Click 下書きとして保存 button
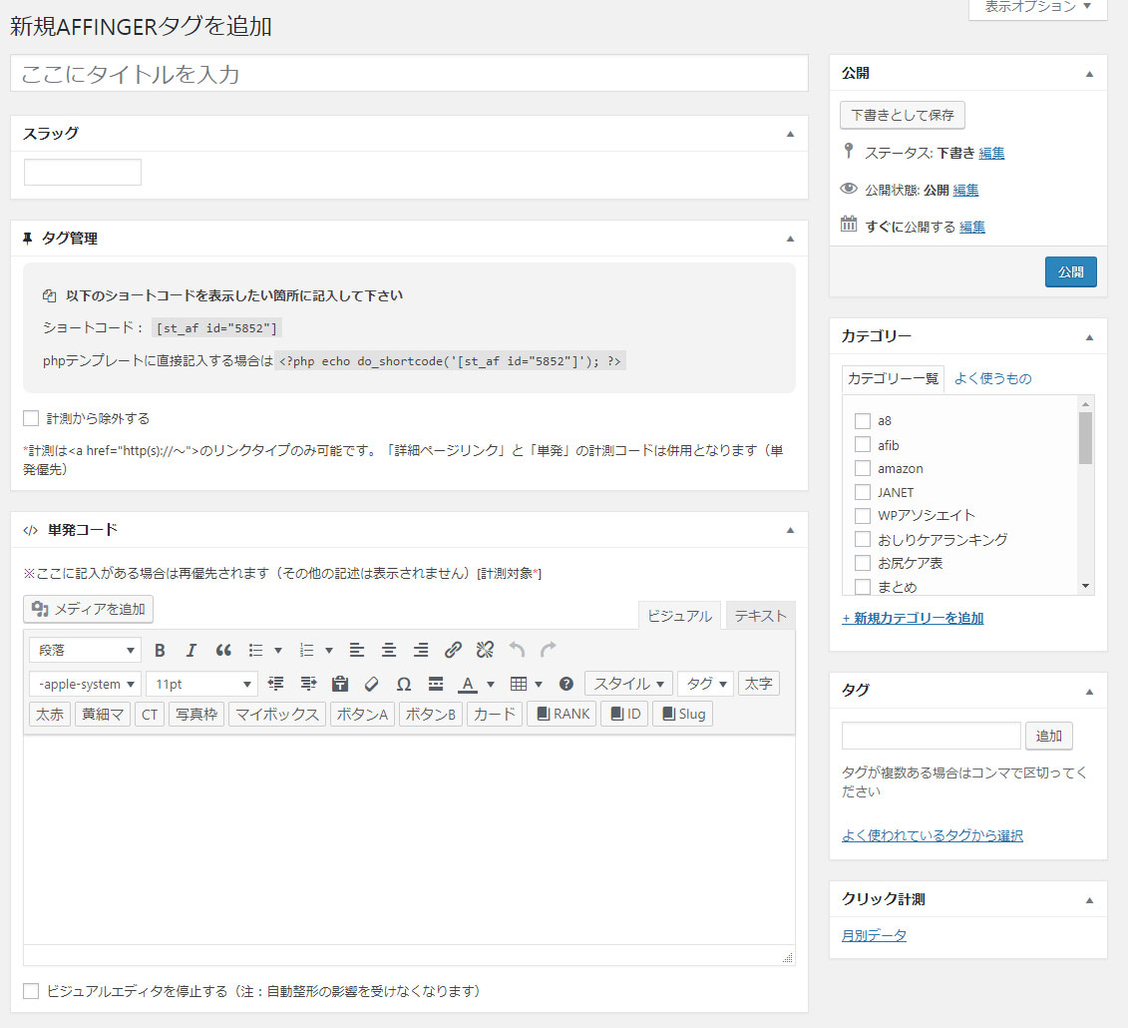 [x=903, y=115]
